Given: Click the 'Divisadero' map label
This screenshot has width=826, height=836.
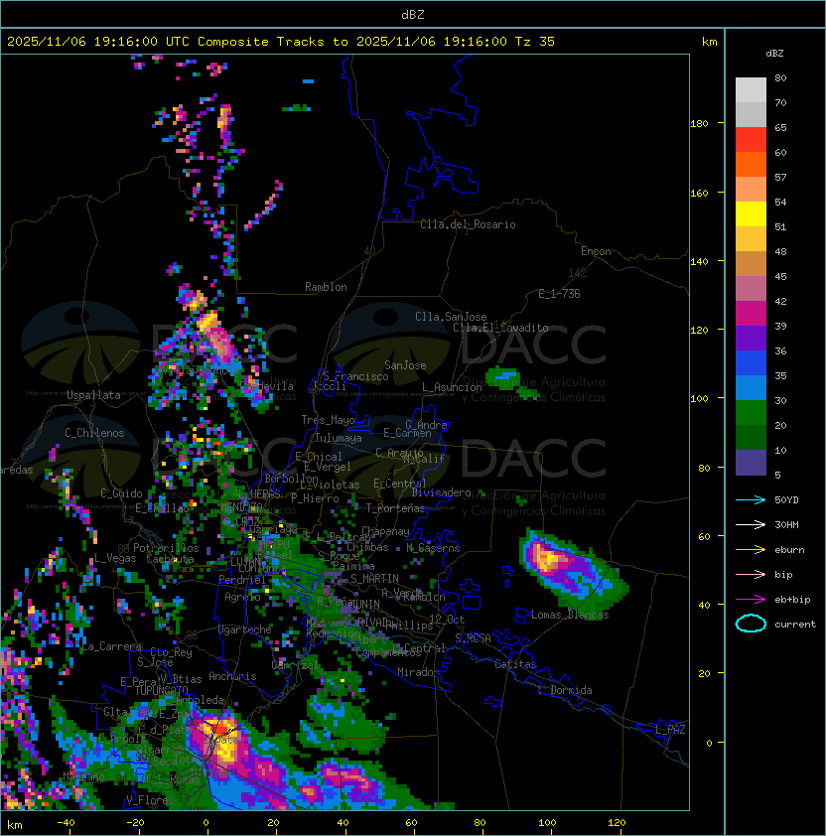Looking at the screenshot, I should click(442, 492).
